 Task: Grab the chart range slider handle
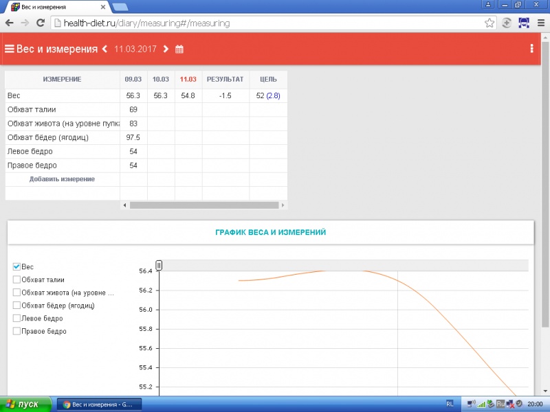click(159, 265)
